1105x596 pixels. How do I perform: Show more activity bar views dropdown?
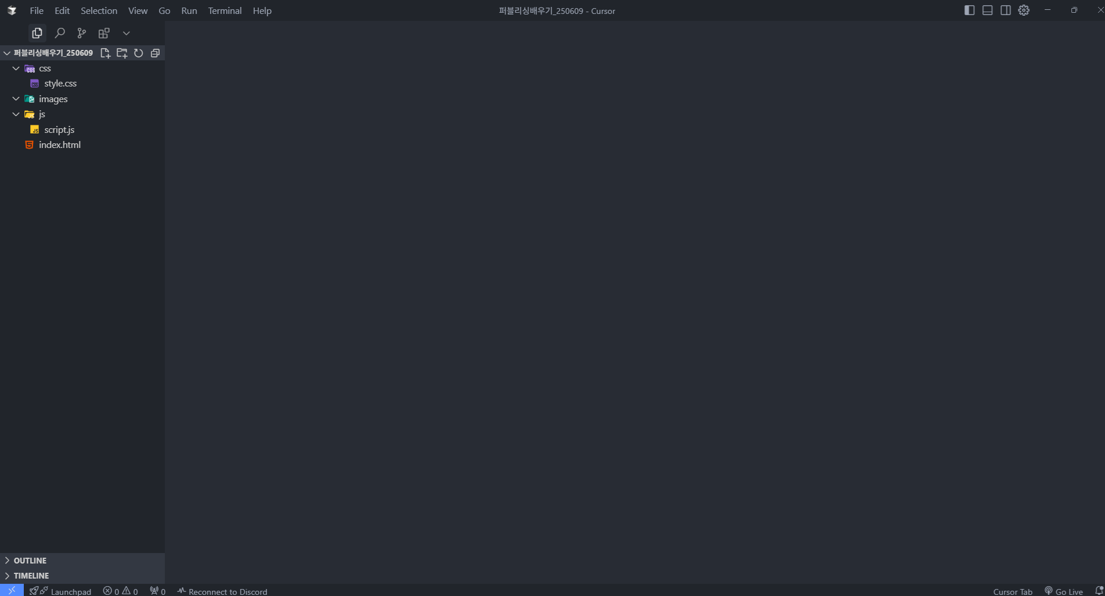[127, 33]
